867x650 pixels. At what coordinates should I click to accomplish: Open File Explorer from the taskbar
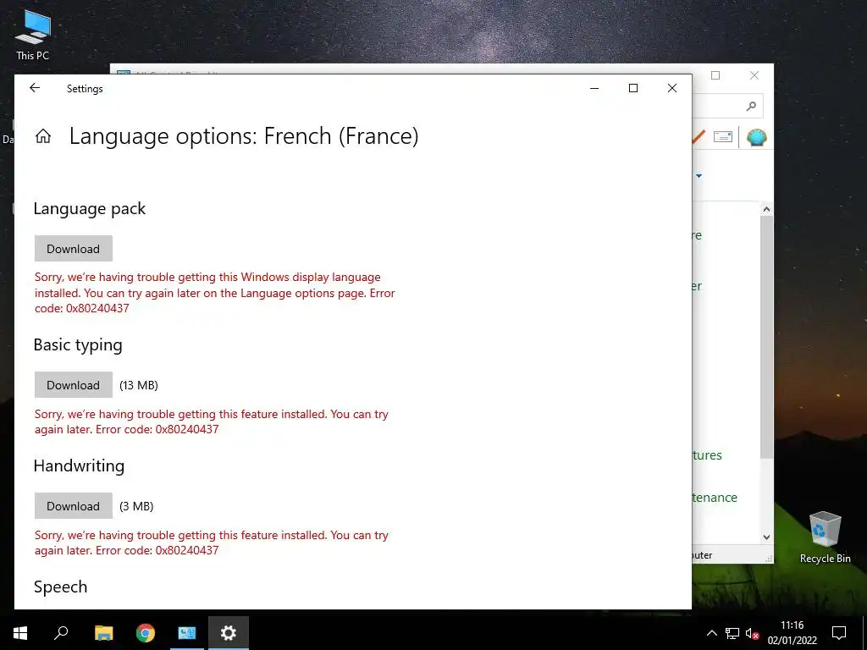[103, 633]
